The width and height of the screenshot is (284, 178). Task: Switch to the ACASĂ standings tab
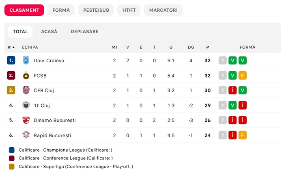[49, 32]
